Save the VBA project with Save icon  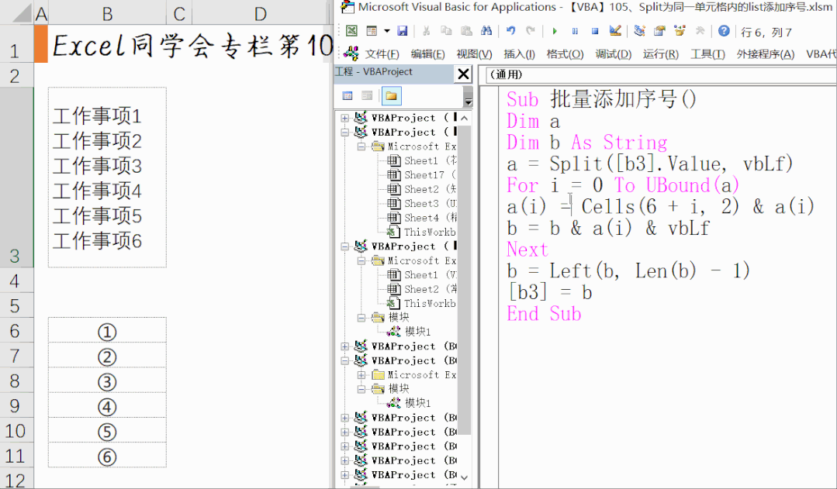(x=402, y=31)
